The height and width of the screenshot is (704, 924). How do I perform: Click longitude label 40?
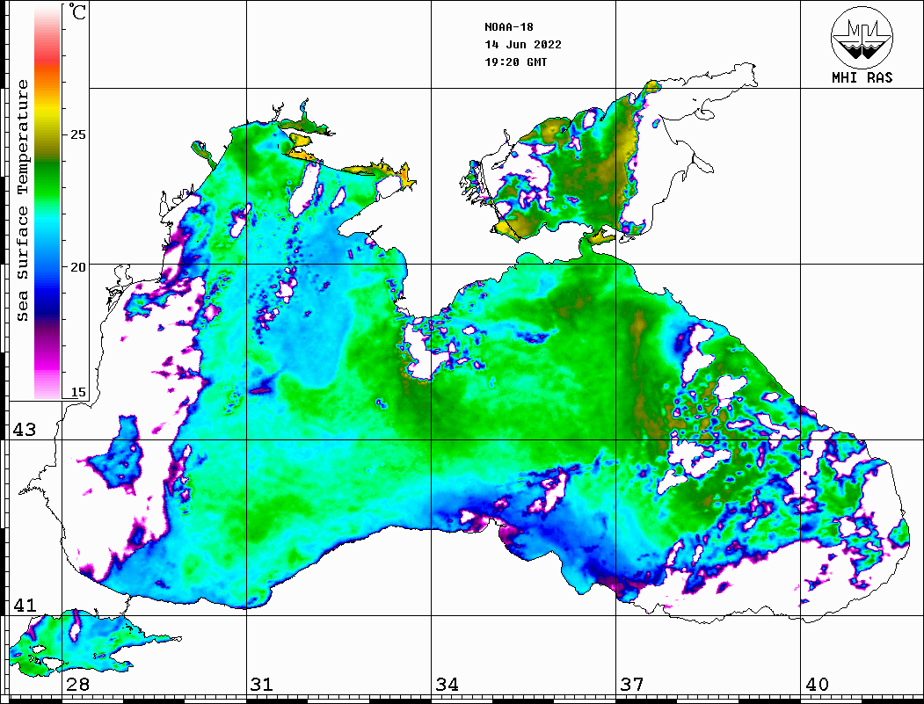pyautogui.click(x=817, y=685)
